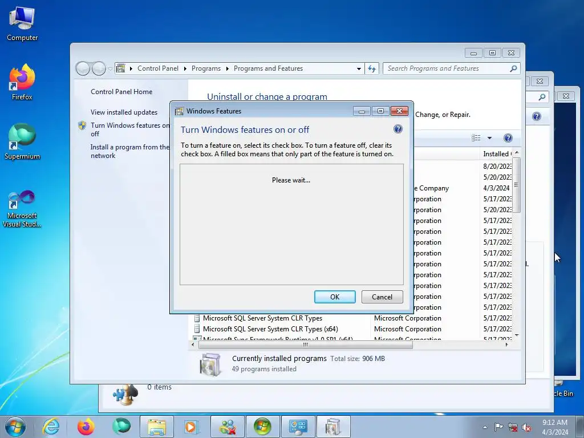
Task: Show hidden system tray icons
Action: [x=485, y=427]
